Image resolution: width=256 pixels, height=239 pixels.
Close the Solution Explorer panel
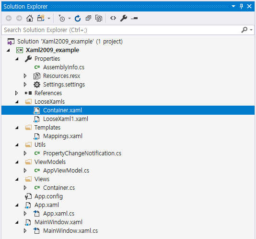(249, 6)
